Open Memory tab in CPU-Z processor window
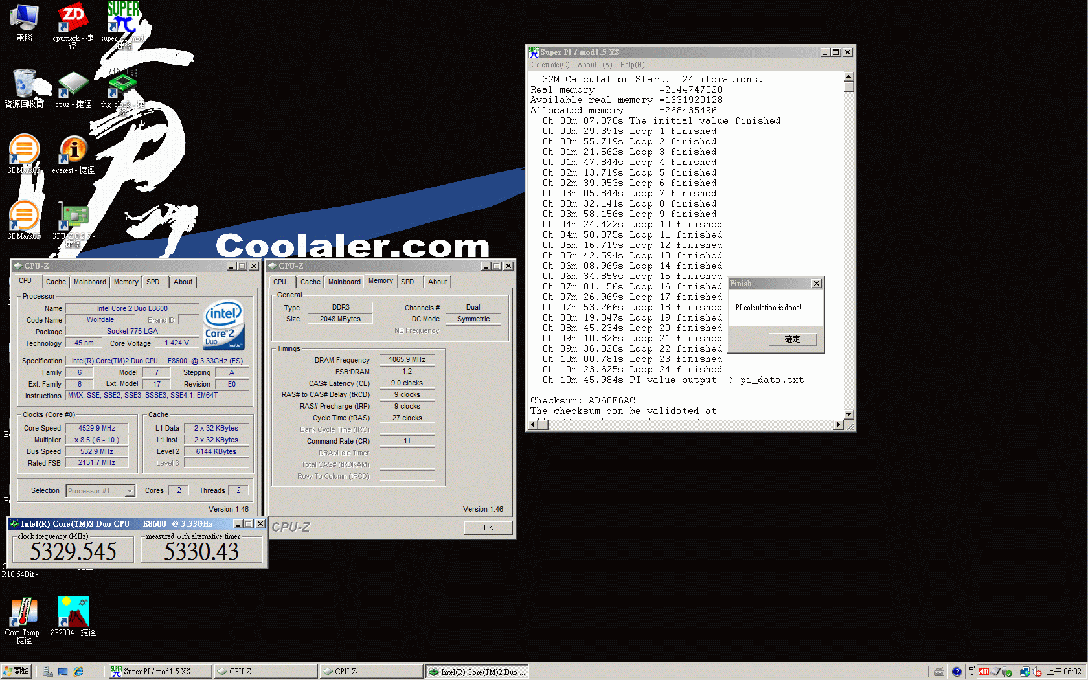This screenshot has width=1088, height=680. pyautogui.click(x=126, y=282)
